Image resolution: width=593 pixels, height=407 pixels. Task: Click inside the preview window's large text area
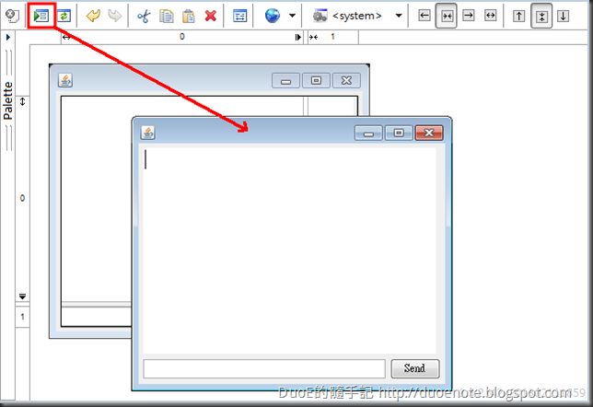point(289,250)
